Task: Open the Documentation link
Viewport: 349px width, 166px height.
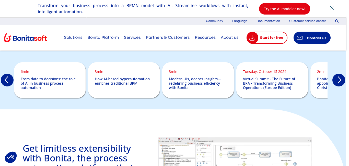Action: 268,21
